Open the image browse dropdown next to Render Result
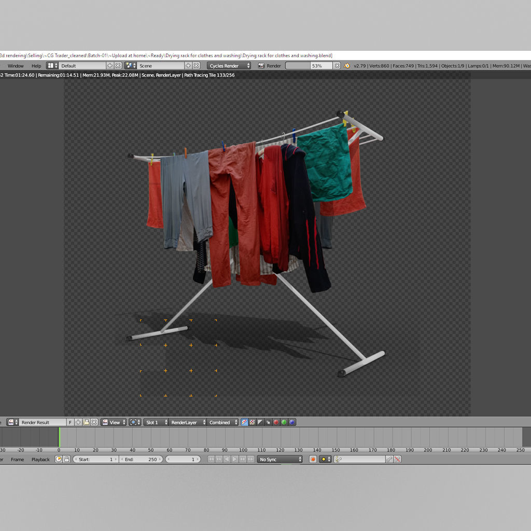Viewport: 531px width, 531px height. pos(13,422)
